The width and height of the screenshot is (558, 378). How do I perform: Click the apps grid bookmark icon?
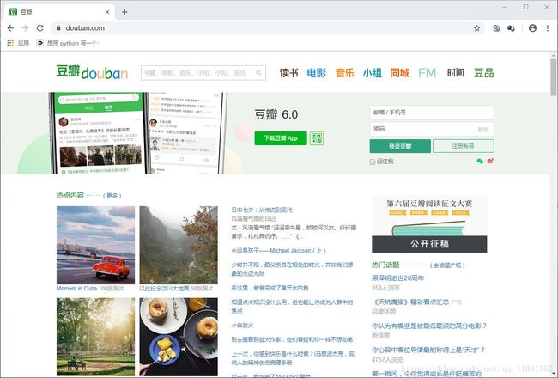tap(10, 43)
